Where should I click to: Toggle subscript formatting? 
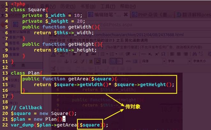point(150,54)
